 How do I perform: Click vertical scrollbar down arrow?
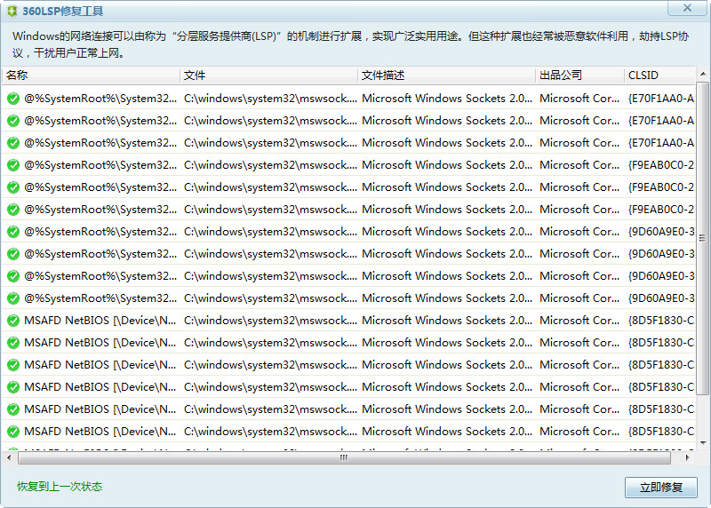[703, 443]
